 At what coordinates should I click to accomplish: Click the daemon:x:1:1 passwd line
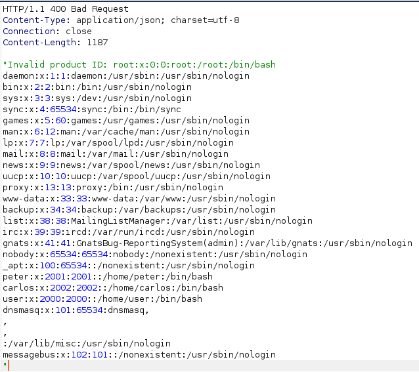(126, 76)
